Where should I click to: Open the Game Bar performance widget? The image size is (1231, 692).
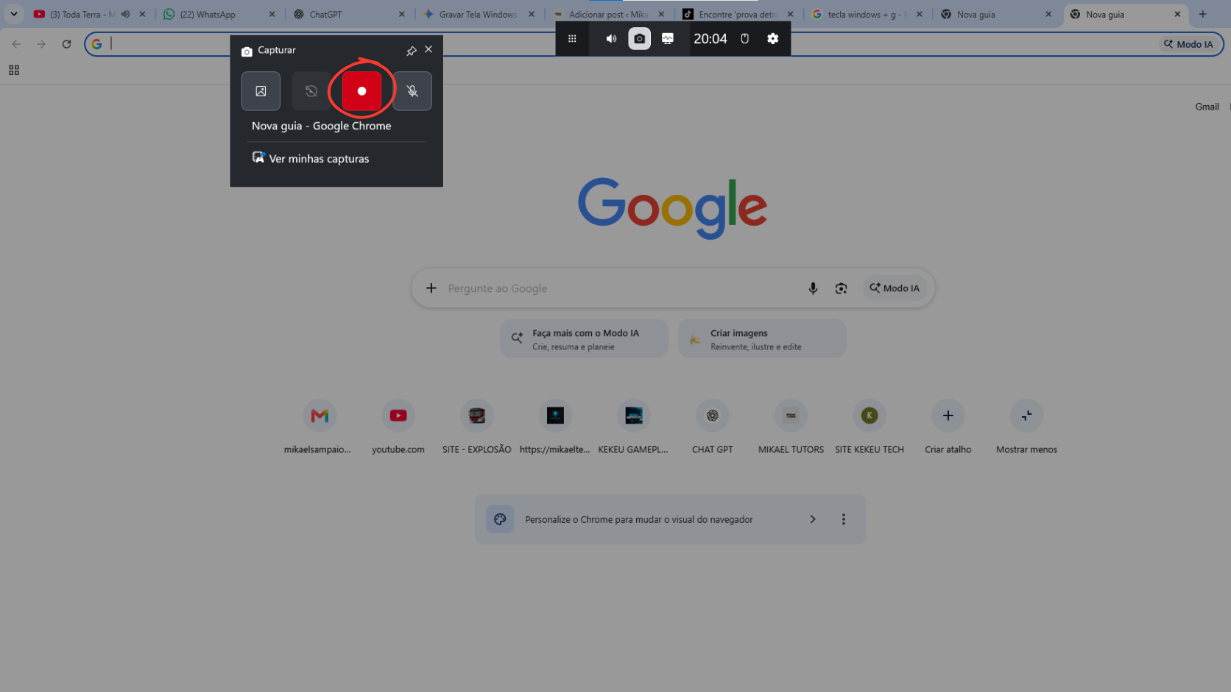[668, 38]
